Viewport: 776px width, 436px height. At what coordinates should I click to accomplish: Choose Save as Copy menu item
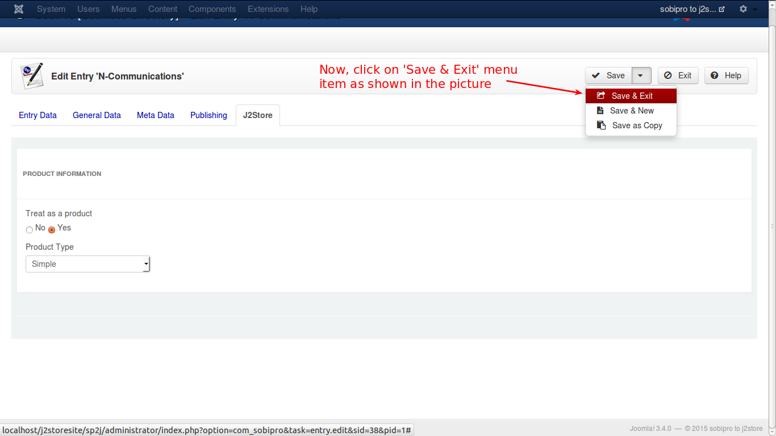pyautogui.click(x=631, y=125)
